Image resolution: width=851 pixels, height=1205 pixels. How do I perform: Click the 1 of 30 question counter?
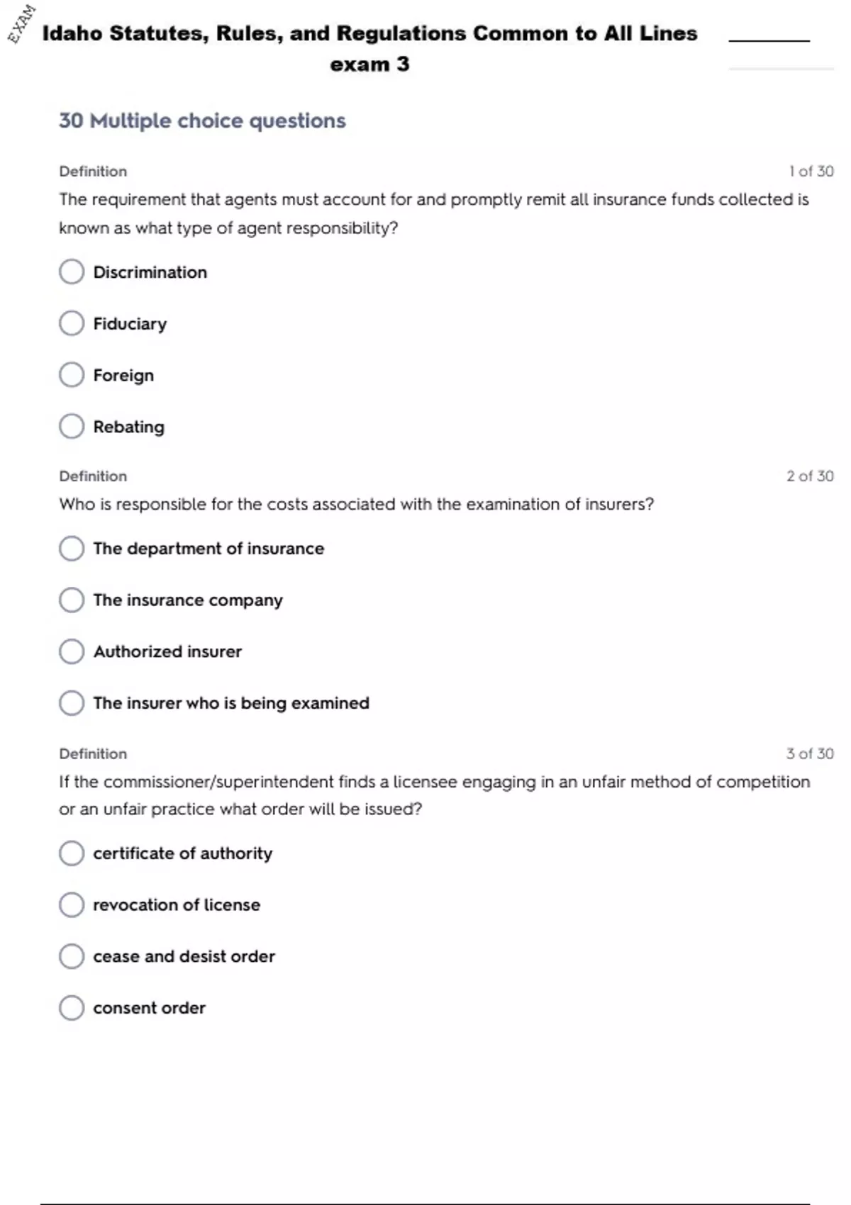pos(811,172)
